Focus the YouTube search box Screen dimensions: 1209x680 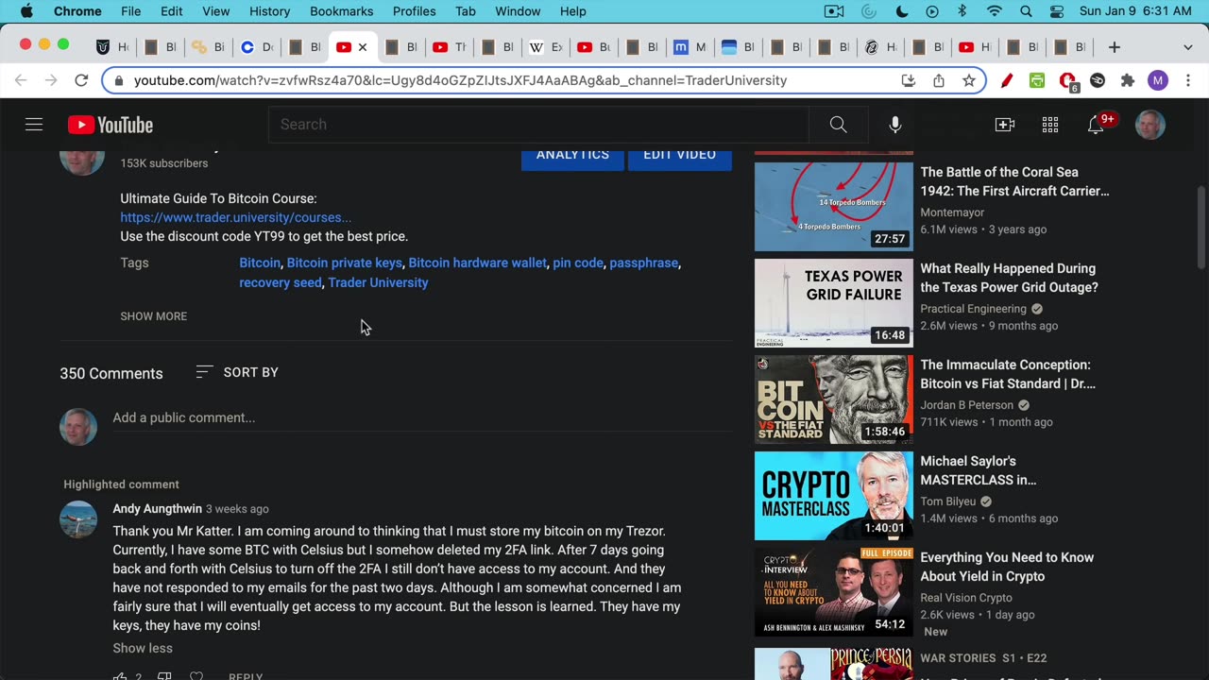(x=538, y=125)
